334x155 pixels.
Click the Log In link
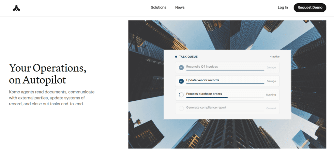tap(283, 7)
